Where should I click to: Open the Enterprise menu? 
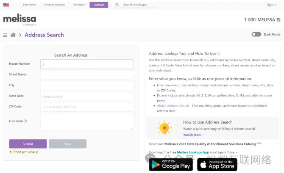pos(29,5)
